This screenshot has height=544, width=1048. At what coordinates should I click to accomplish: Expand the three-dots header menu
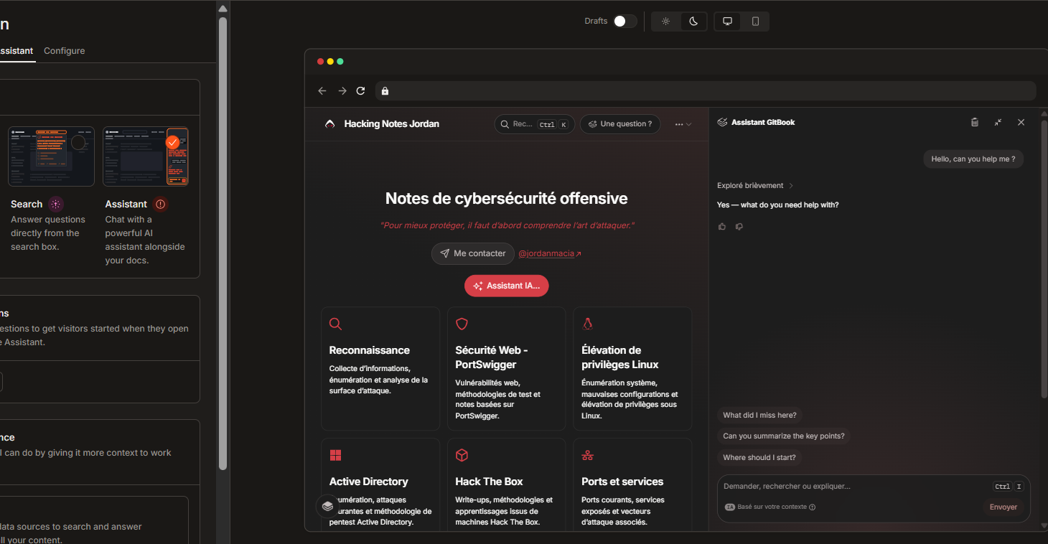click(x=683, y=124)
